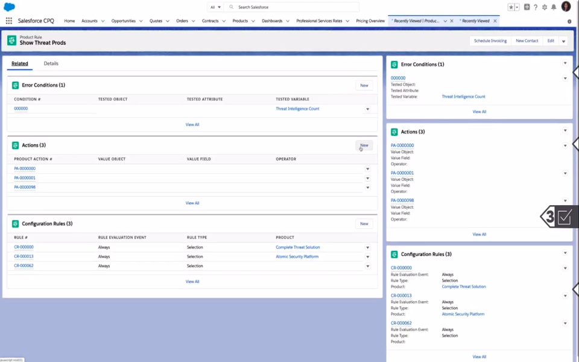Screen dimensions: 579x362
Task: Open PA-0000000 link in Actions table
Action: pyautogui.click(x=25, y=169)
